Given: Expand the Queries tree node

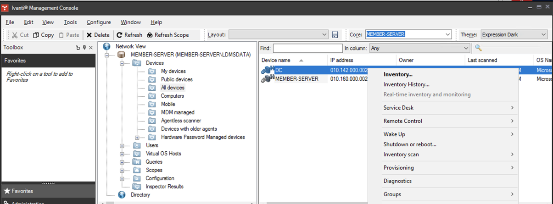Looking at the screenshot, I should (x=122, y=162).
